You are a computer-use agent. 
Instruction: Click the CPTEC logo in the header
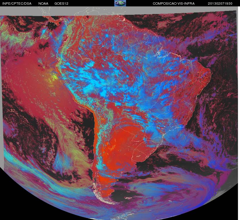(120, 3)
